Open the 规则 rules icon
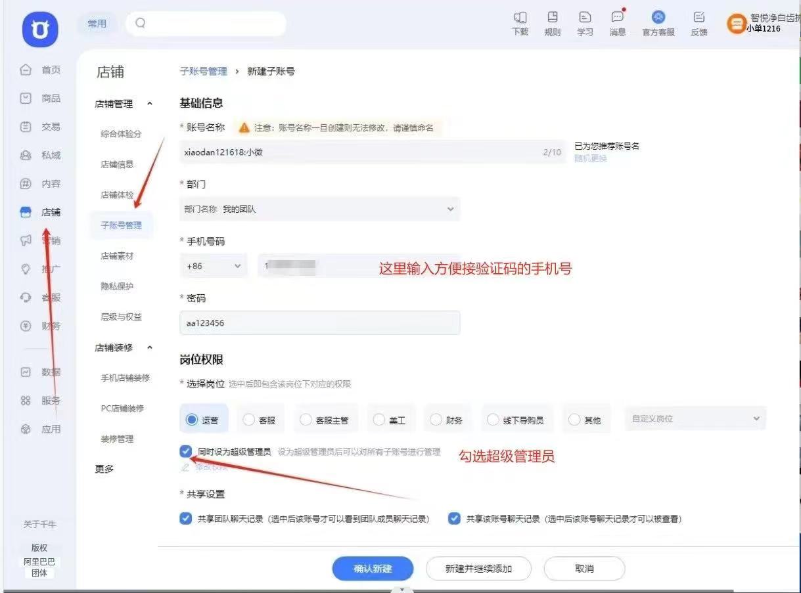This screenshot has height=593, width=801. pyautogui.click(x=552, y=23)
